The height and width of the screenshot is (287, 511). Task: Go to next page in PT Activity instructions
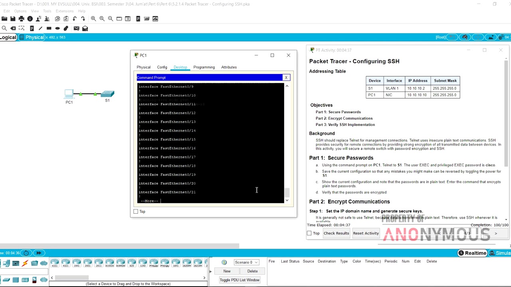496,233
